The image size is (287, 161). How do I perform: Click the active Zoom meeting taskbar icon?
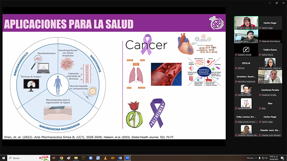coord(127,158)
